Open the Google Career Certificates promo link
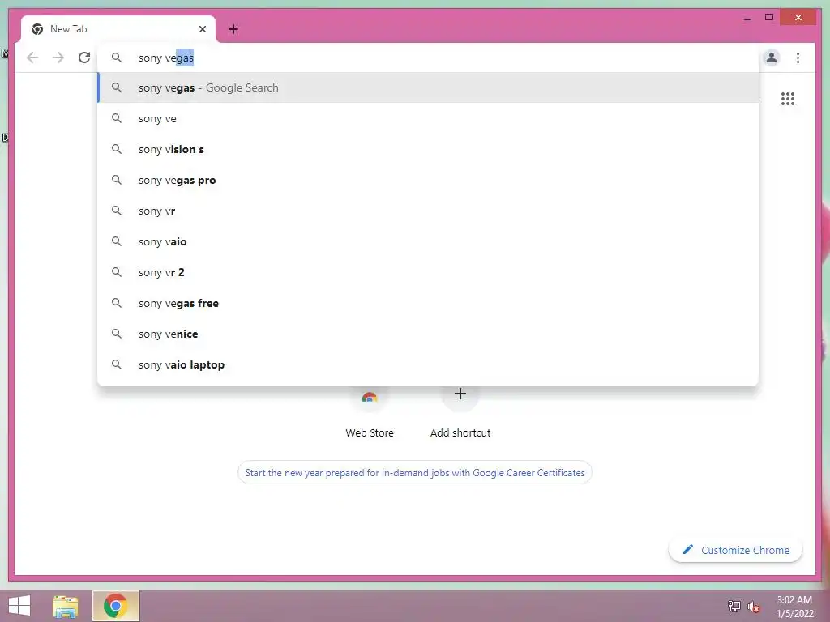This screenshot has height=622, width=830. [x=415, y=473]
